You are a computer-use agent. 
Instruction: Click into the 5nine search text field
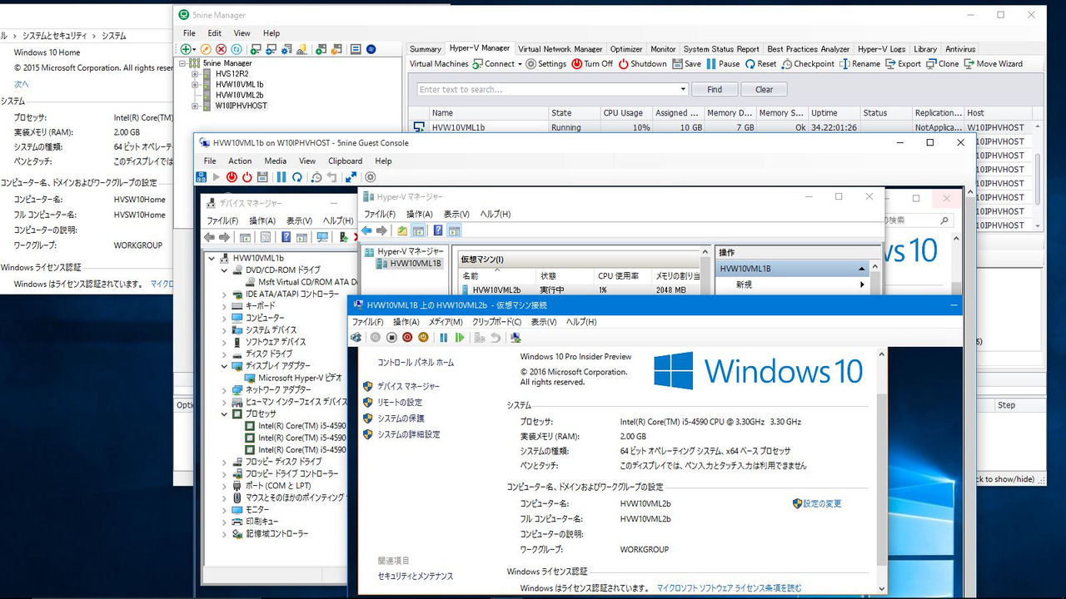[548, 89]
